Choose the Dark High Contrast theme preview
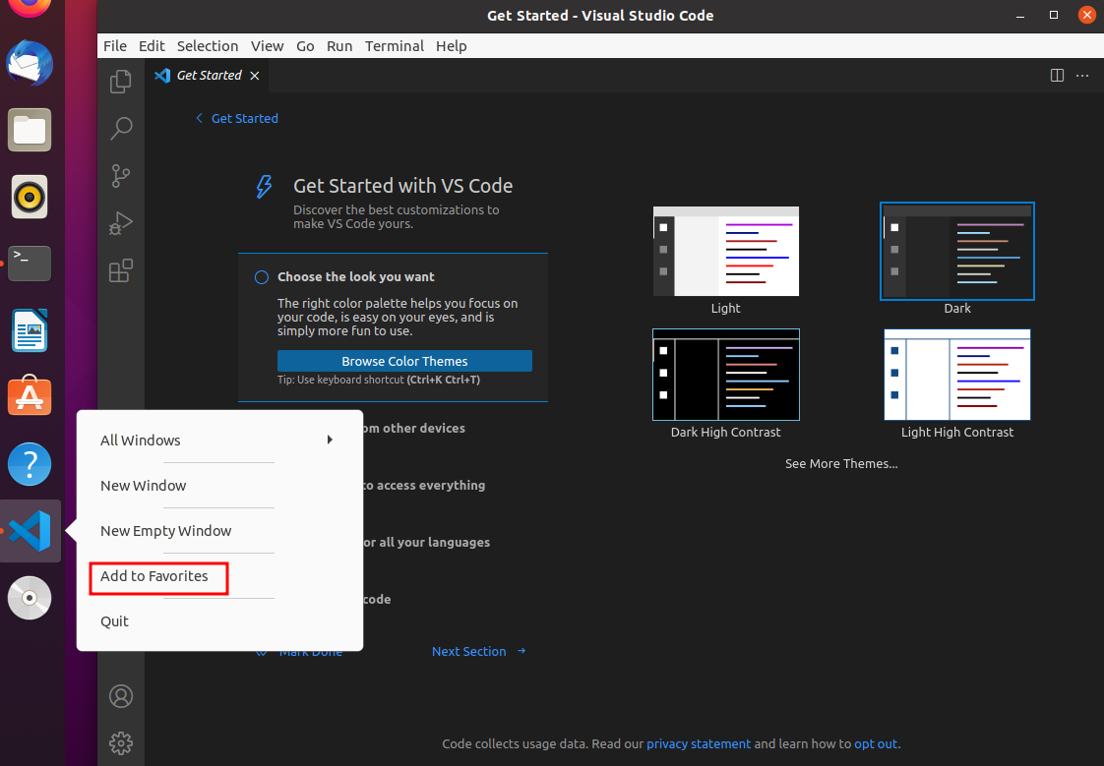This screenshot has height=766, width=1104. [726, 375]
